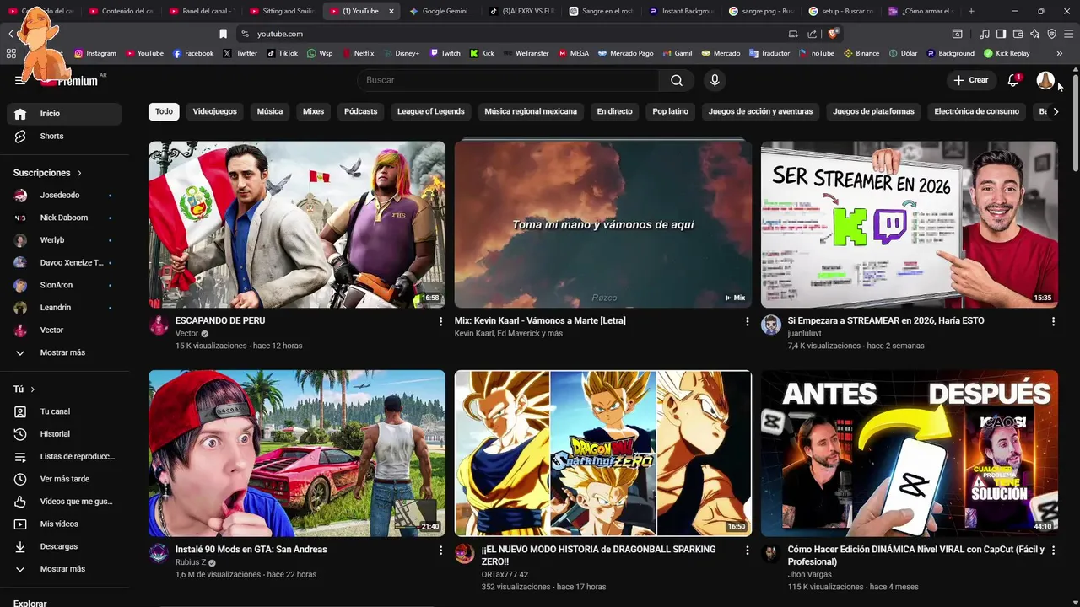
Task: Open a new browser tab with plus
Action: pyautogui.click(x=971, y=11)
